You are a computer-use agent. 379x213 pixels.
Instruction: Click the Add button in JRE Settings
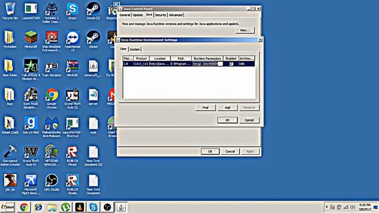point(227,108)
